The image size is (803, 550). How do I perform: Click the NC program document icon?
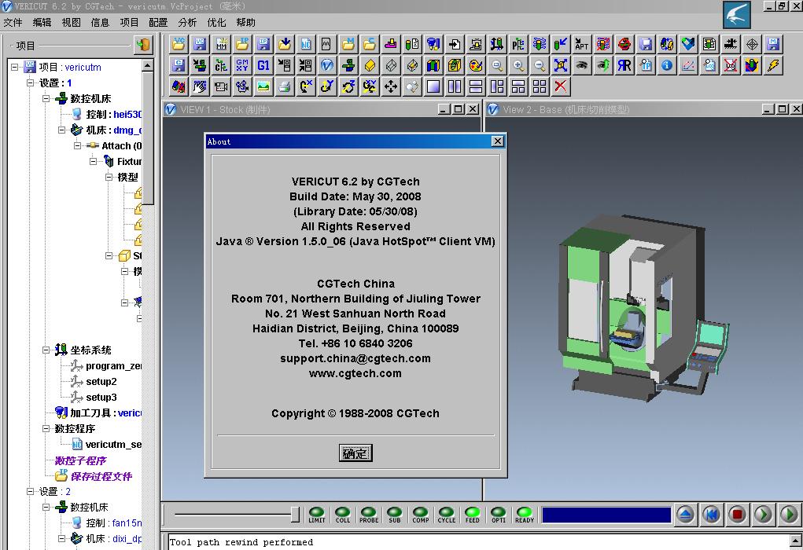pos(306,44)
